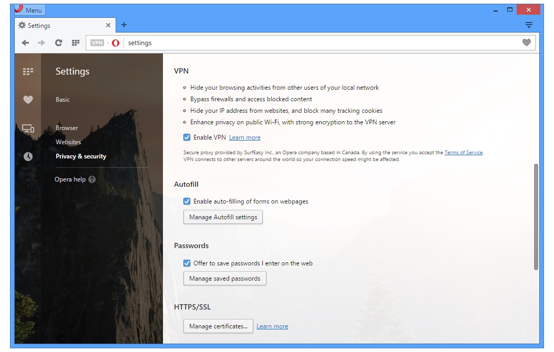Click Manage Autofill settings button

tap(223, 217)
